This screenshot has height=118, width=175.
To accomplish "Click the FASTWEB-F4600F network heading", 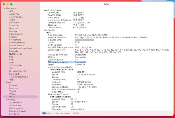I will click(x=61, y=97).
